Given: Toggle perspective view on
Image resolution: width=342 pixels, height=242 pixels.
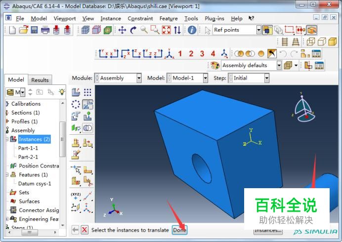Looking at the screenshot, I should click(296, 41).
